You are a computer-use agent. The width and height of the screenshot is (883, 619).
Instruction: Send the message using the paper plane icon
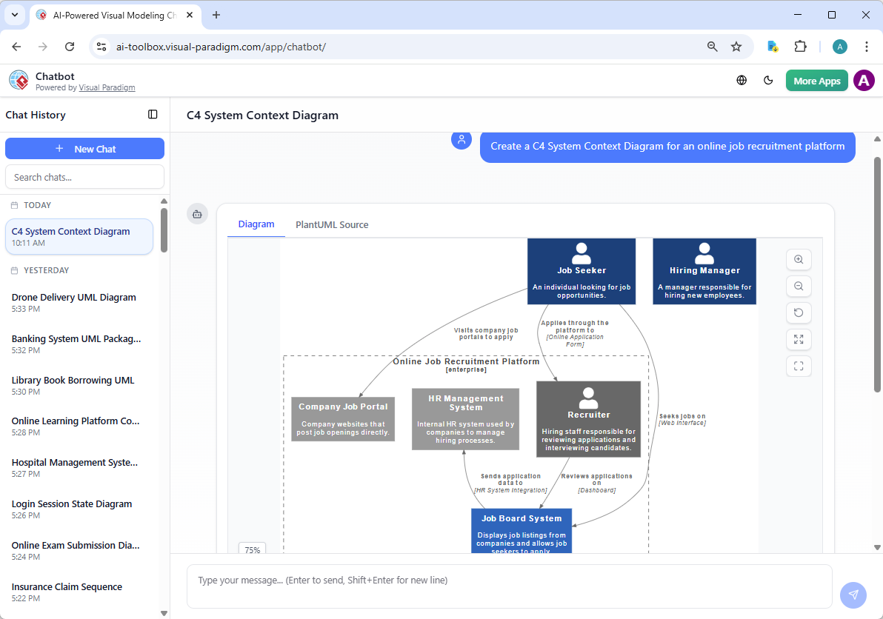[853, 595]
